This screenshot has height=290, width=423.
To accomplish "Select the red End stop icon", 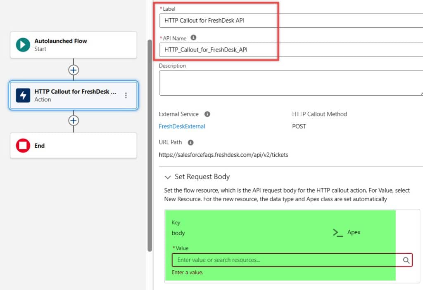I will 23,146.
